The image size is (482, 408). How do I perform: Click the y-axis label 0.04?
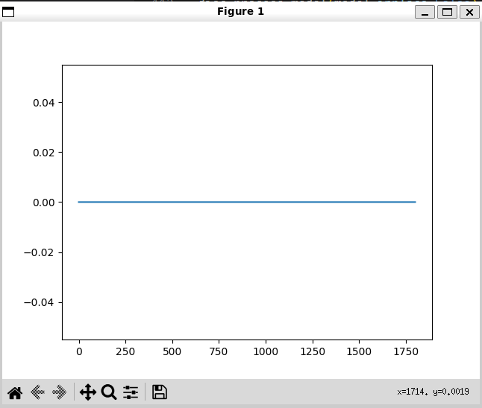(x=44, y=103)
